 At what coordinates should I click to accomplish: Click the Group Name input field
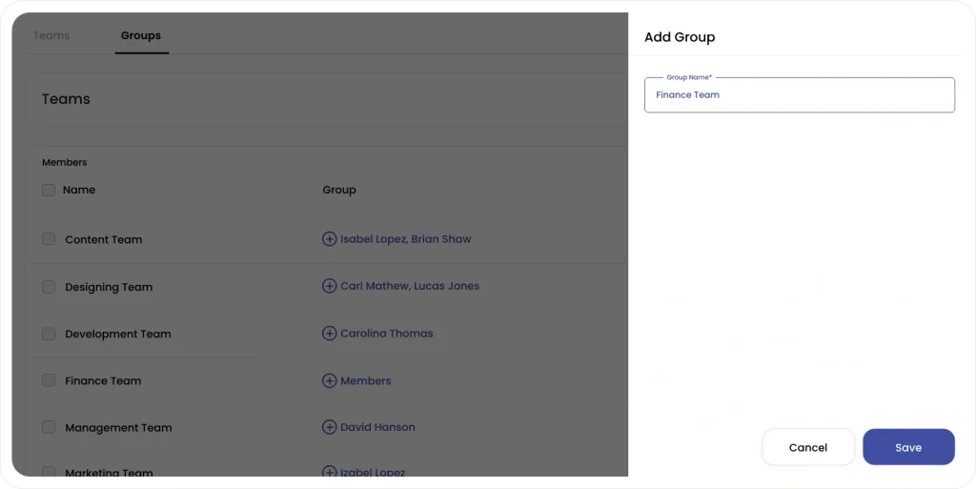(800, 95)
